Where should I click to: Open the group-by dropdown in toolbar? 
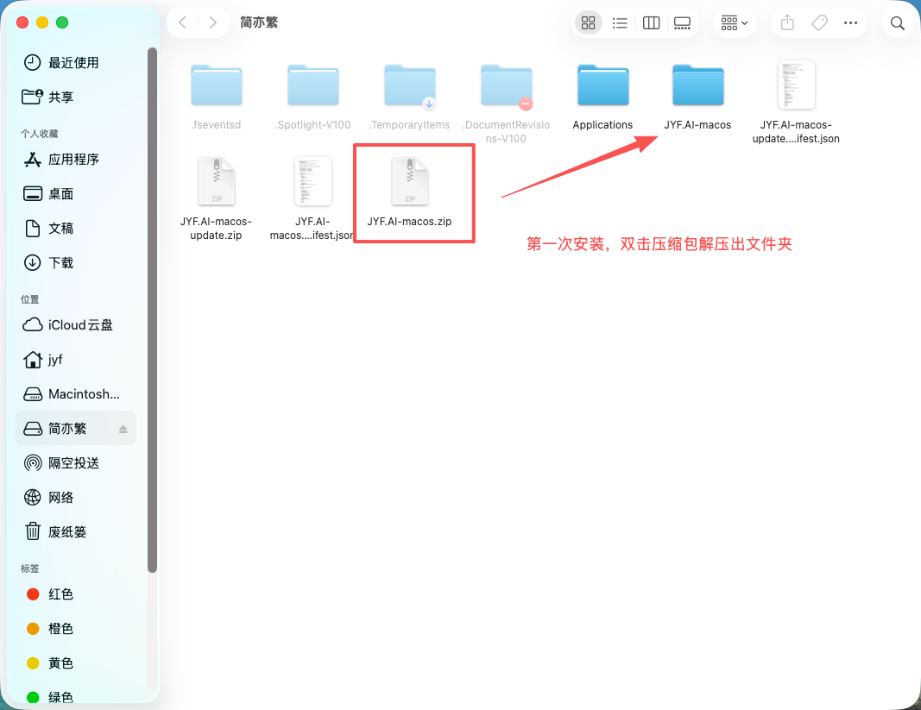(735, 23)
